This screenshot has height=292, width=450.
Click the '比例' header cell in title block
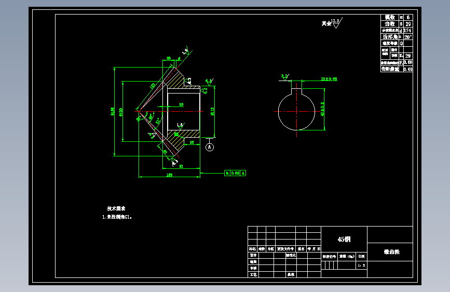(x=361, y=256)
